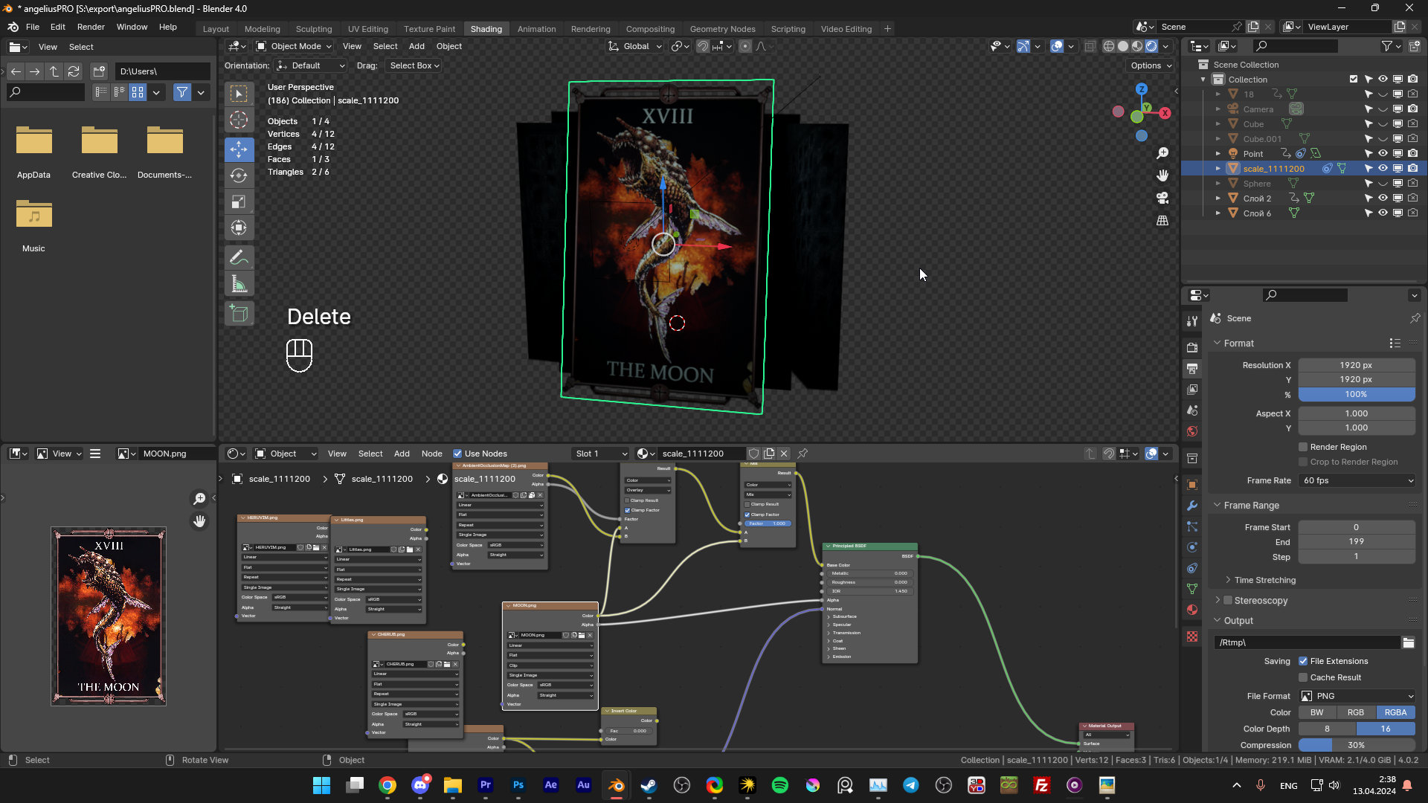
Task: Click the MOON tarot image preview
Action: [109, 616]
